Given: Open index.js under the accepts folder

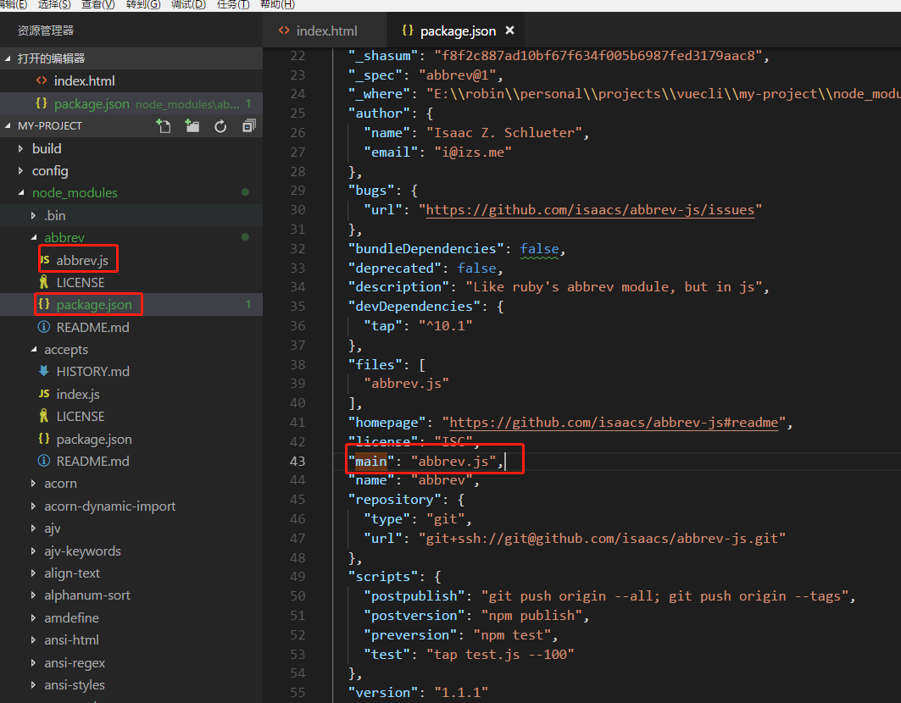Looking at the screenshot, I should tap(78, 394).
